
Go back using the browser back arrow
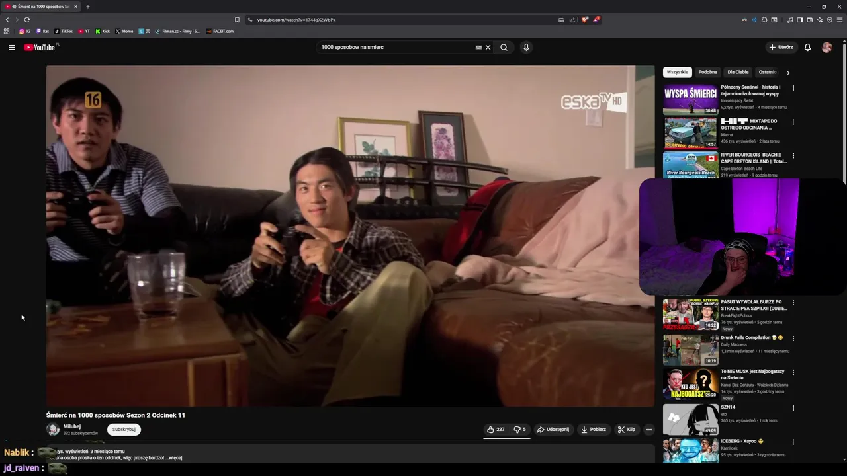7,20
